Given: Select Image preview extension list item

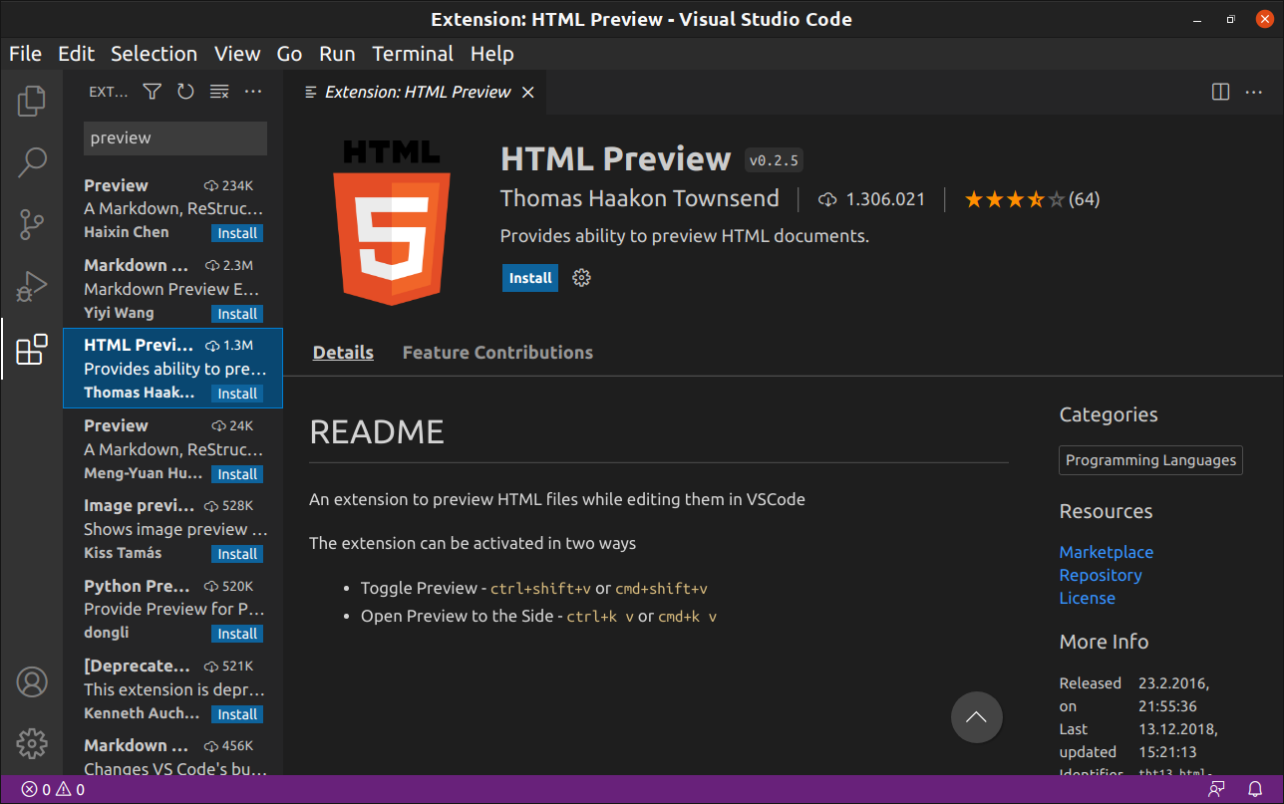Looking at the screenshot, I should (172, 528).
